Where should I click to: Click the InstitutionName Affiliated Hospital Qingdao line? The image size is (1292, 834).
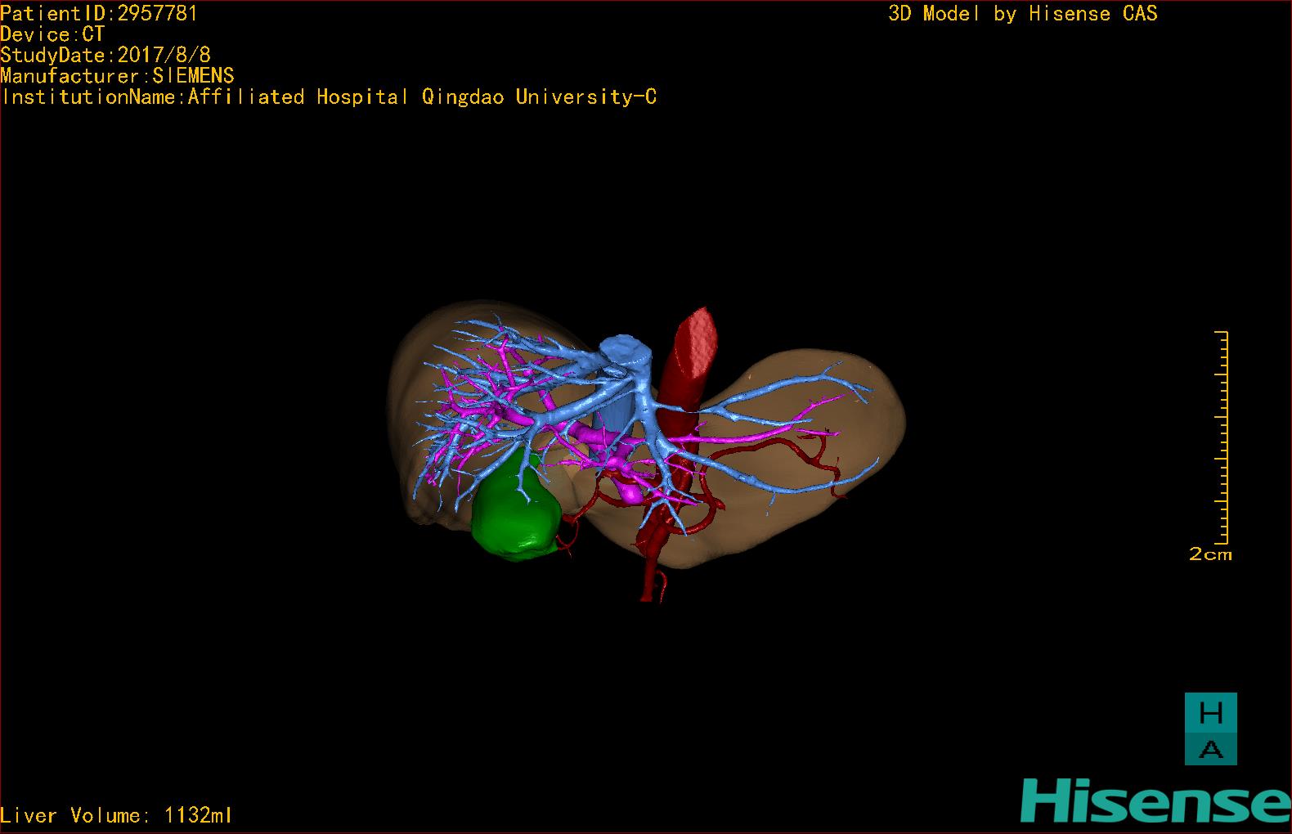pos(329,97)
